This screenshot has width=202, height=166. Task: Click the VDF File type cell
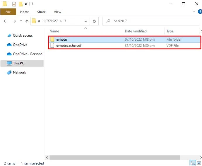pos(172,46)
